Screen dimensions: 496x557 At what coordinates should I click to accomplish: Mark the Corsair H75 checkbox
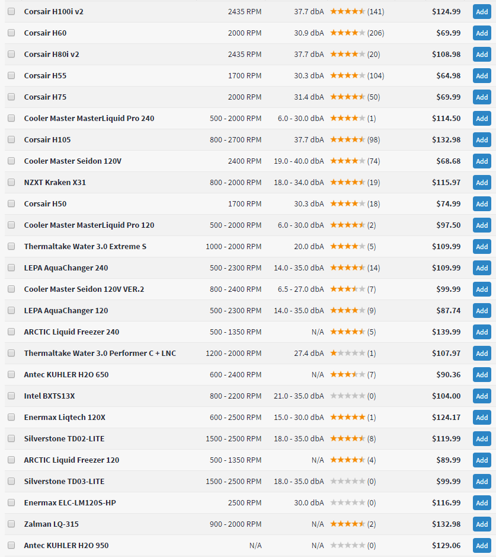pyautogui.click(x=11, y=97)
